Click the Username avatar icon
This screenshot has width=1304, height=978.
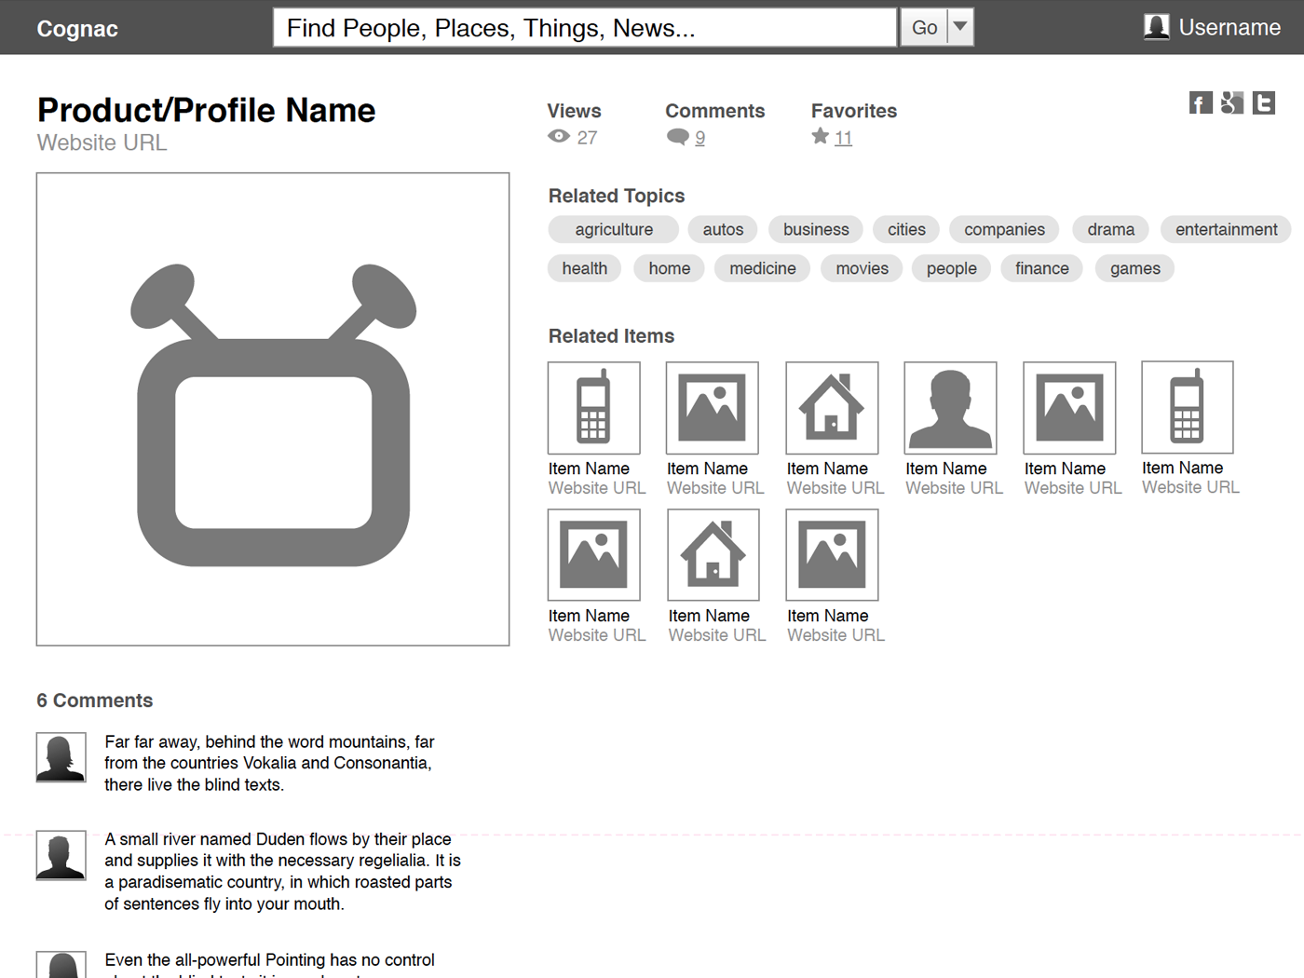click(x=1156, y=27)
